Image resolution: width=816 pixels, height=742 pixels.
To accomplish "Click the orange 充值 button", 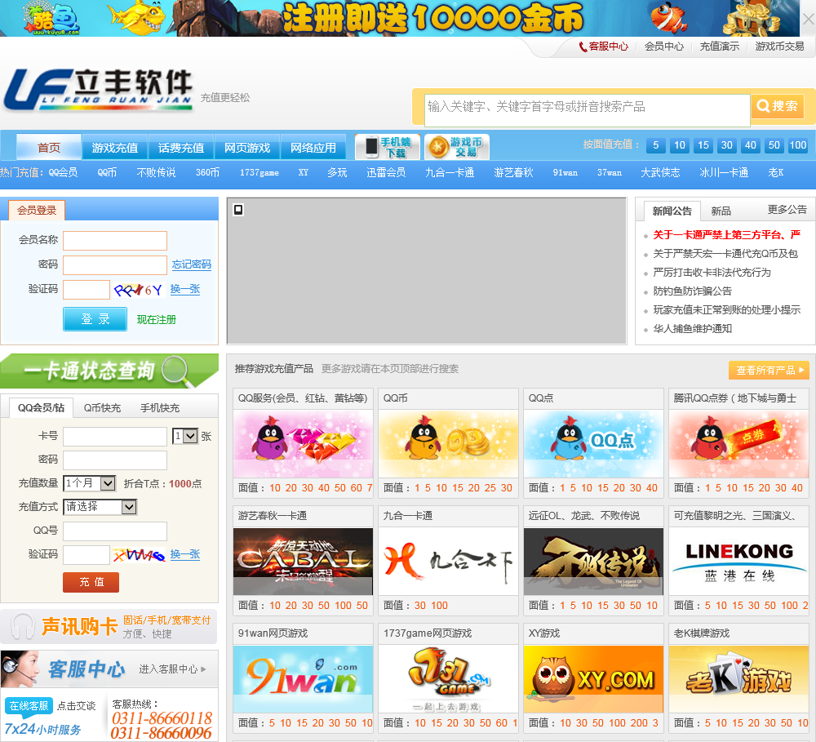I will tap(91, 582).
